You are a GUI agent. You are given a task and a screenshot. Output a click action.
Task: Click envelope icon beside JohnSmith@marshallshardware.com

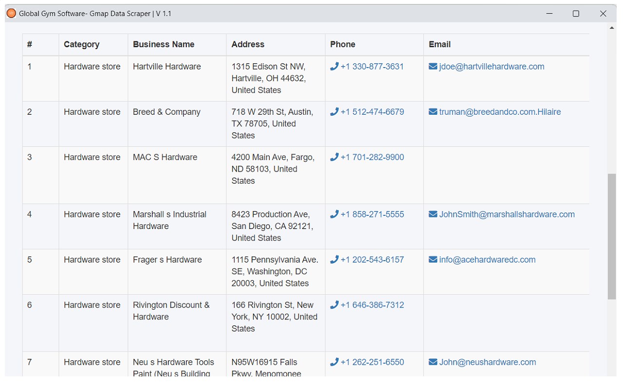click(433, 214)
